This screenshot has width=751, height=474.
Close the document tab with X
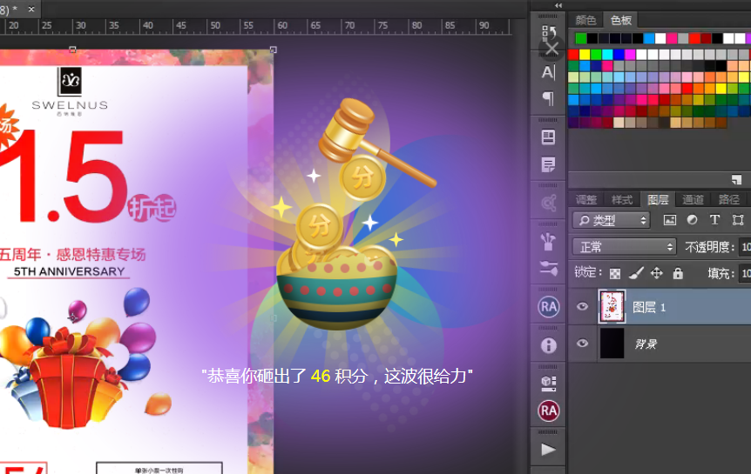31,9
